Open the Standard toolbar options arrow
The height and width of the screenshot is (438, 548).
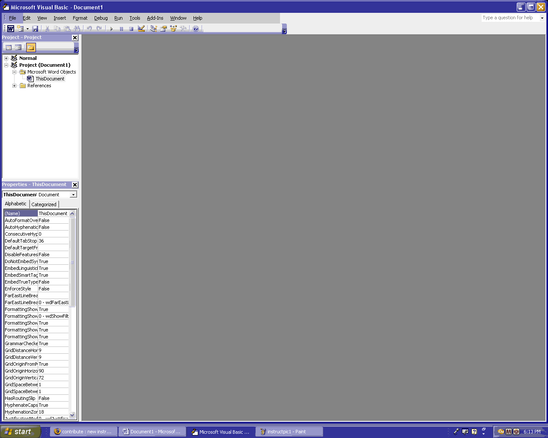click(x=285, y=29)
